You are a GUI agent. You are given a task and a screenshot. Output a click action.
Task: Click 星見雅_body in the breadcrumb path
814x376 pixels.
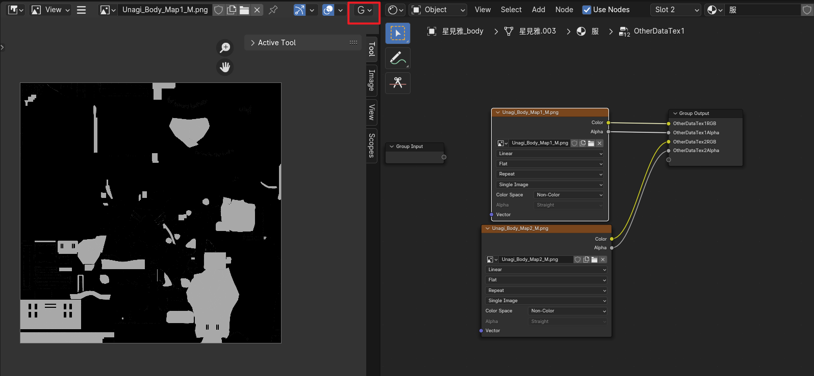pos(462,32)
